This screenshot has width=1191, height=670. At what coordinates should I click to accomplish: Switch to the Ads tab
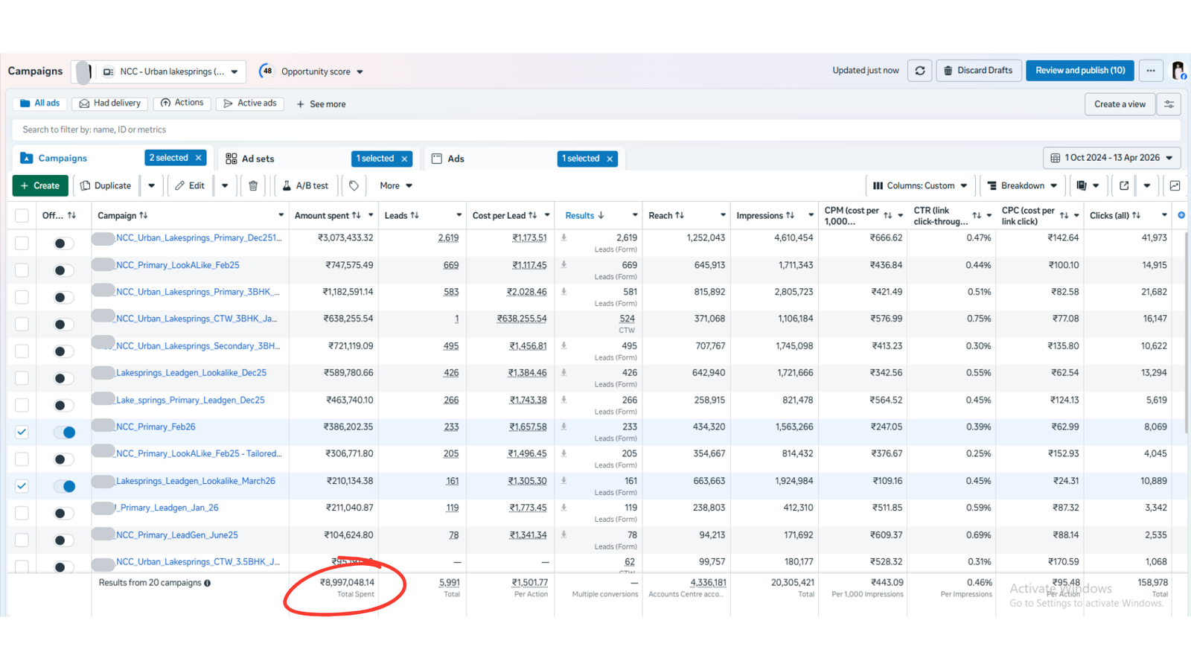[456, 159]
